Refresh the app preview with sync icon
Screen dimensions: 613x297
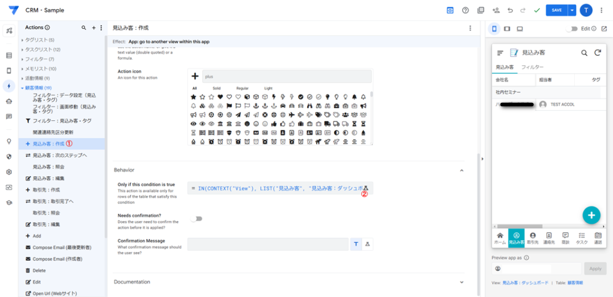[x=597, y=53]
